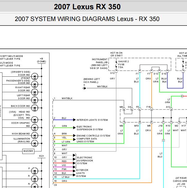Click the "INTERIOR LIGHTS SYSTEM" label
The height and width of the screenshot is (188, 187).
[92, 120]
